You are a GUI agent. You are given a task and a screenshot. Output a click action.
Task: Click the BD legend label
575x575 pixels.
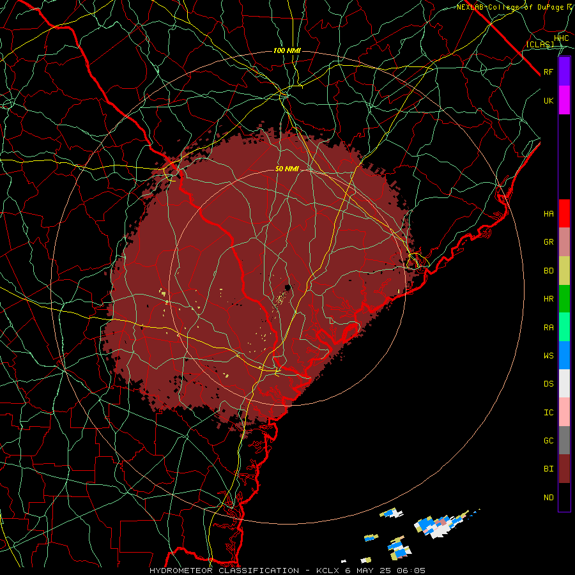pyautogui.click(x=548, y=271)
